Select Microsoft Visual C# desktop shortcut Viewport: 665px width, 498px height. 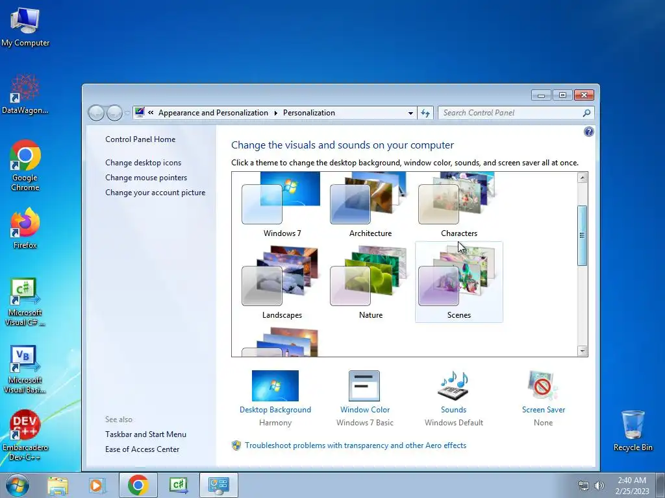[25, 302]
